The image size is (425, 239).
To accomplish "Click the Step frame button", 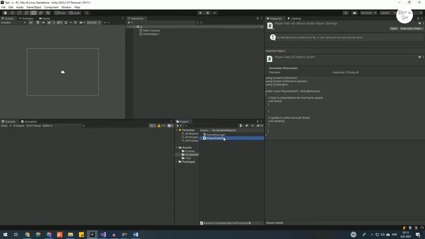I will [214, 13].
